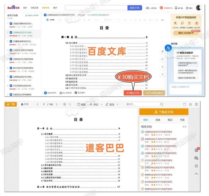Click the AI编辑 button in document toolbar
209x196 pixels.
tap(50, 20)
